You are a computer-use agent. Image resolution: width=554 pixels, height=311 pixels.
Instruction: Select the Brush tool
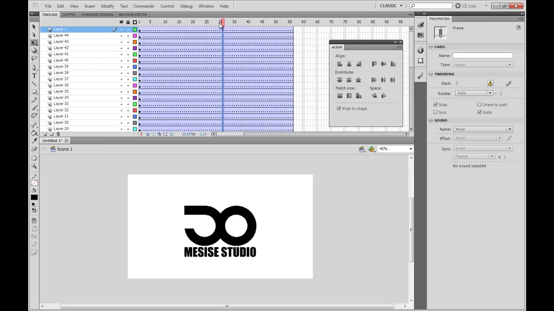point(34,108)
